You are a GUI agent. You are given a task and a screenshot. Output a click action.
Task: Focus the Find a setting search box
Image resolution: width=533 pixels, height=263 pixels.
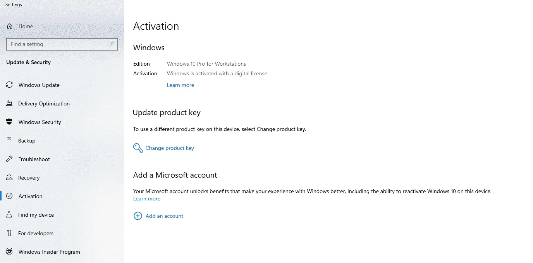tap(62, 44)
